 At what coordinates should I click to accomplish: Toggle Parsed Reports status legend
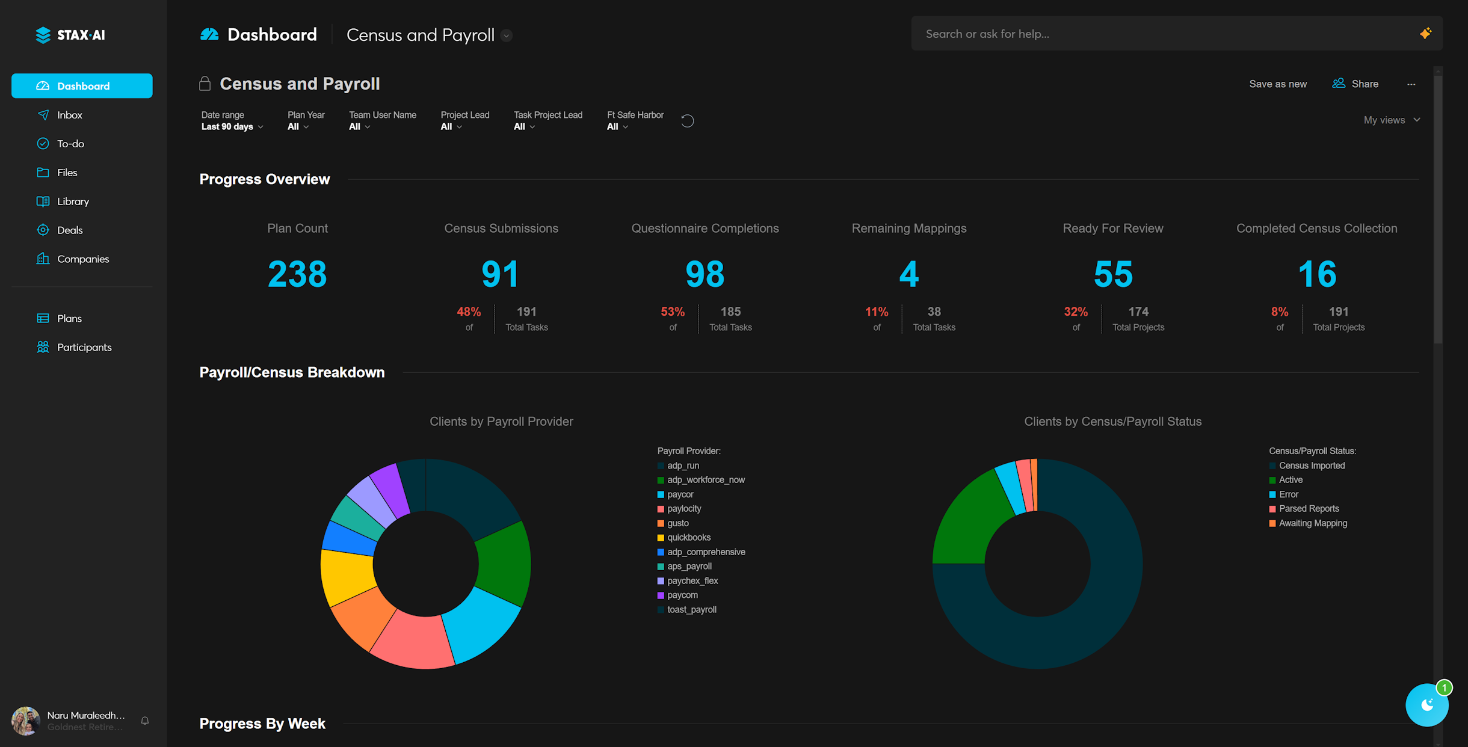coord(1308,509)
